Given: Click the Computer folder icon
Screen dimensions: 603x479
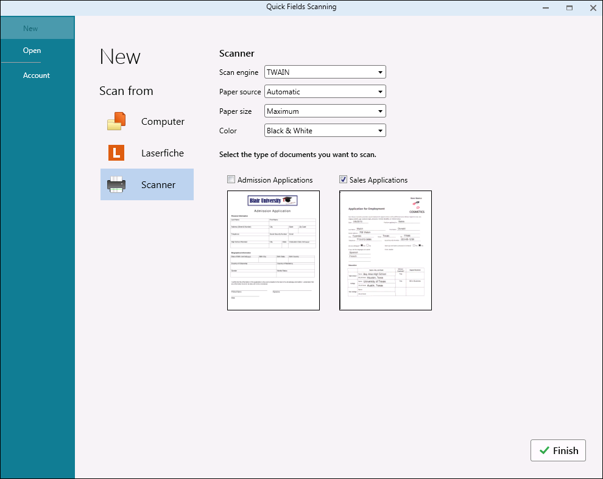Looking at the screenshot, I should point(116,122).
